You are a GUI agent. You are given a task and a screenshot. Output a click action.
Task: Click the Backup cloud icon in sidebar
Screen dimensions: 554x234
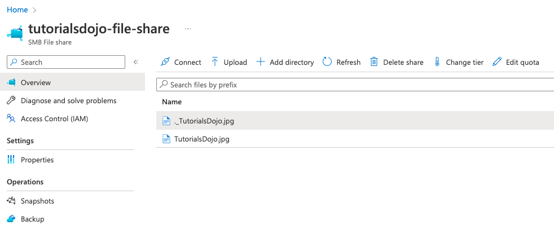(11, 219)
